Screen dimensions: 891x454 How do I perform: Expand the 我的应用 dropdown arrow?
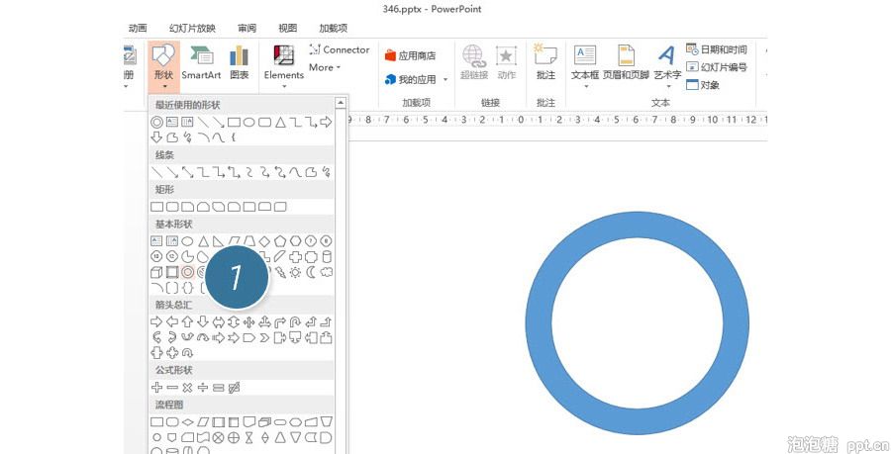pyautogui.click(x=445, y=79)
